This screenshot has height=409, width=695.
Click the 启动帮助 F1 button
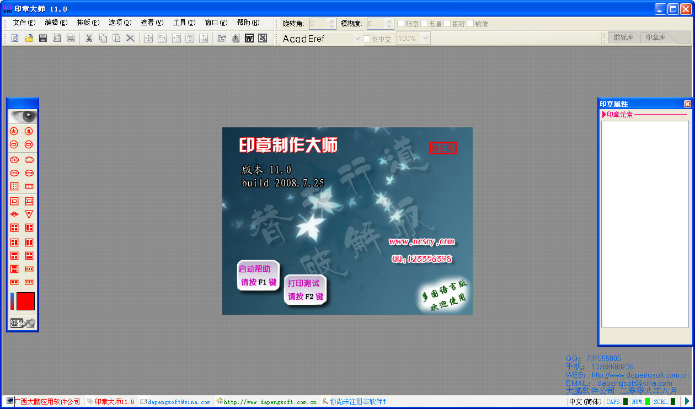pyautogui.click(x=258, y=276)
